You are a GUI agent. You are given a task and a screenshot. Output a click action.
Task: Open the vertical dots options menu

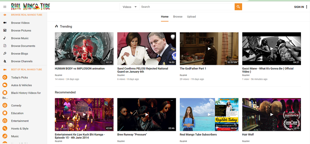click(x=307, y=7)
